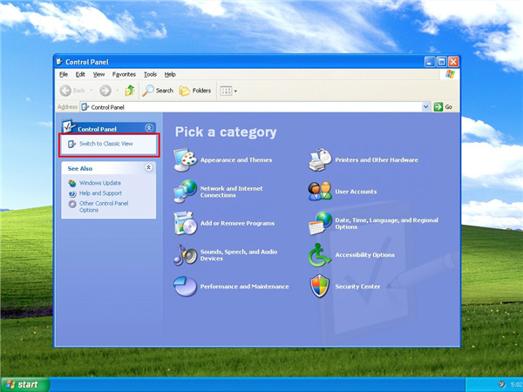Expand the Address bar dropdown arrow
523x392 pixels.
click(426, 107)
